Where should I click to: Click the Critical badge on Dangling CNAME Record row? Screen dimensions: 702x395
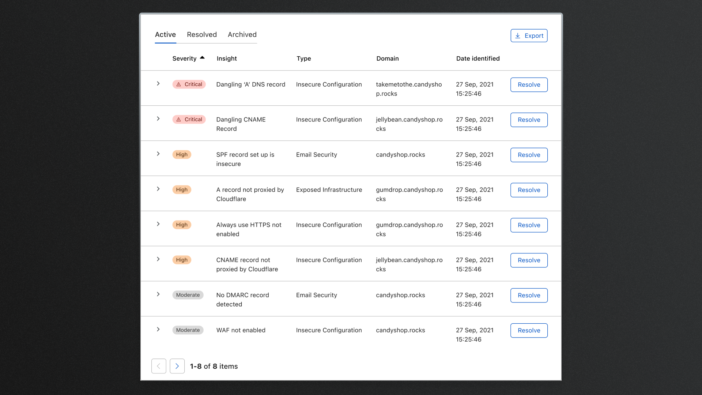coord(189,120)
